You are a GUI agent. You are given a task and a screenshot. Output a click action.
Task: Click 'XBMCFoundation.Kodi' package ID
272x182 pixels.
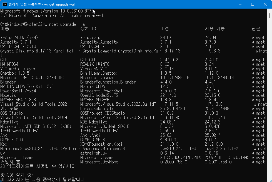pos(101,144)
